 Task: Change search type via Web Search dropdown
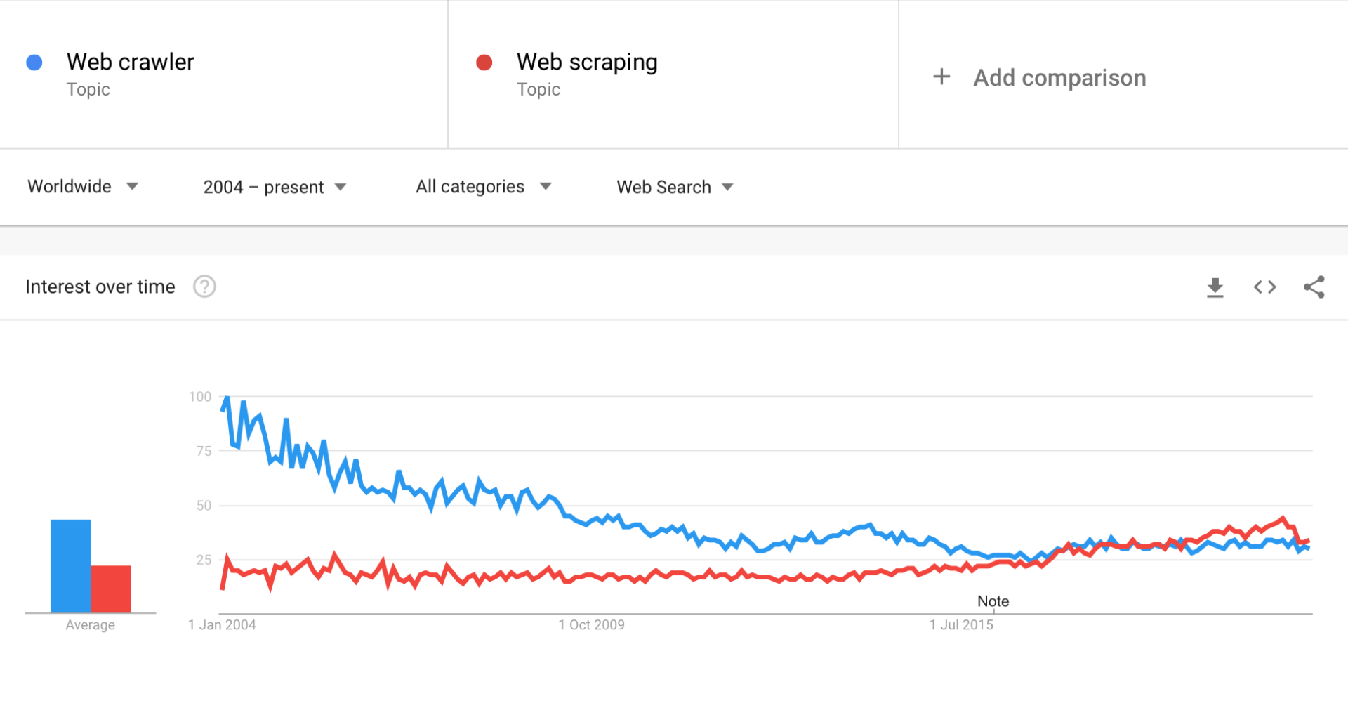click(x=663, y=186)
